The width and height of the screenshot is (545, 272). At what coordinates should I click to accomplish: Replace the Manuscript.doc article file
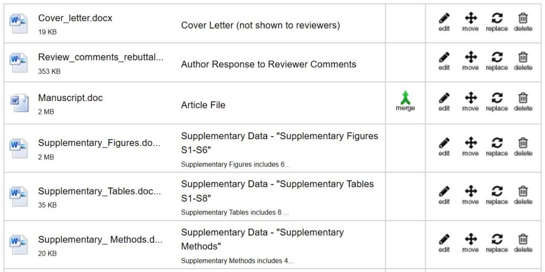tap(497, 102)
